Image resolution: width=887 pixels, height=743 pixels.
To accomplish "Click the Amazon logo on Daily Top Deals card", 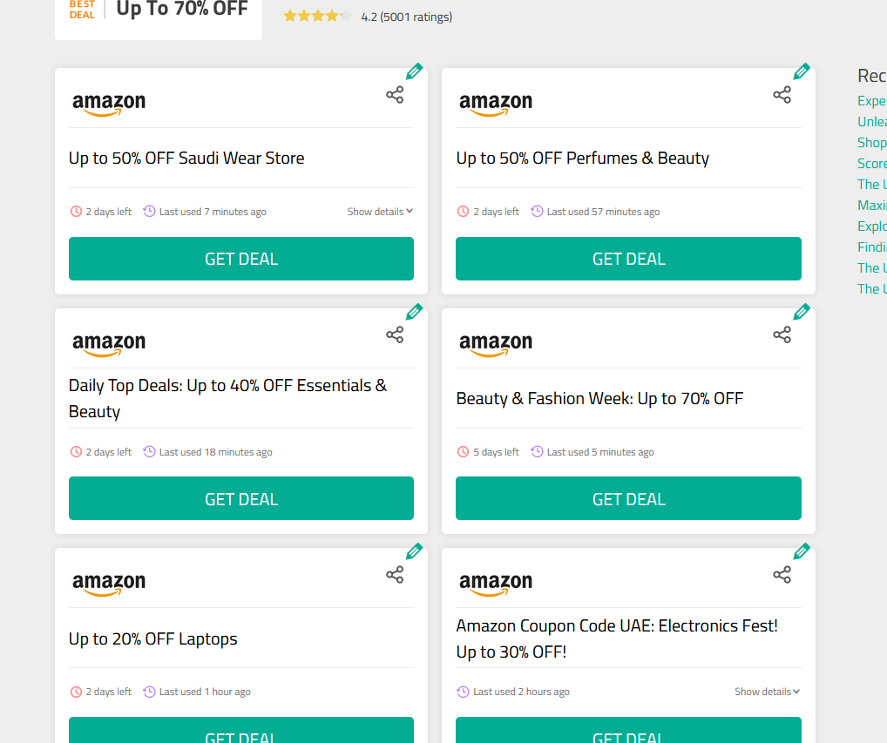I will (x=108, y=342).
